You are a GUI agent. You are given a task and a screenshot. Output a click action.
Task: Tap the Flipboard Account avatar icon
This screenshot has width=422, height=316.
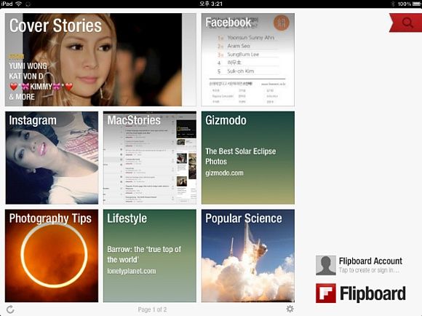pos(326,265)
